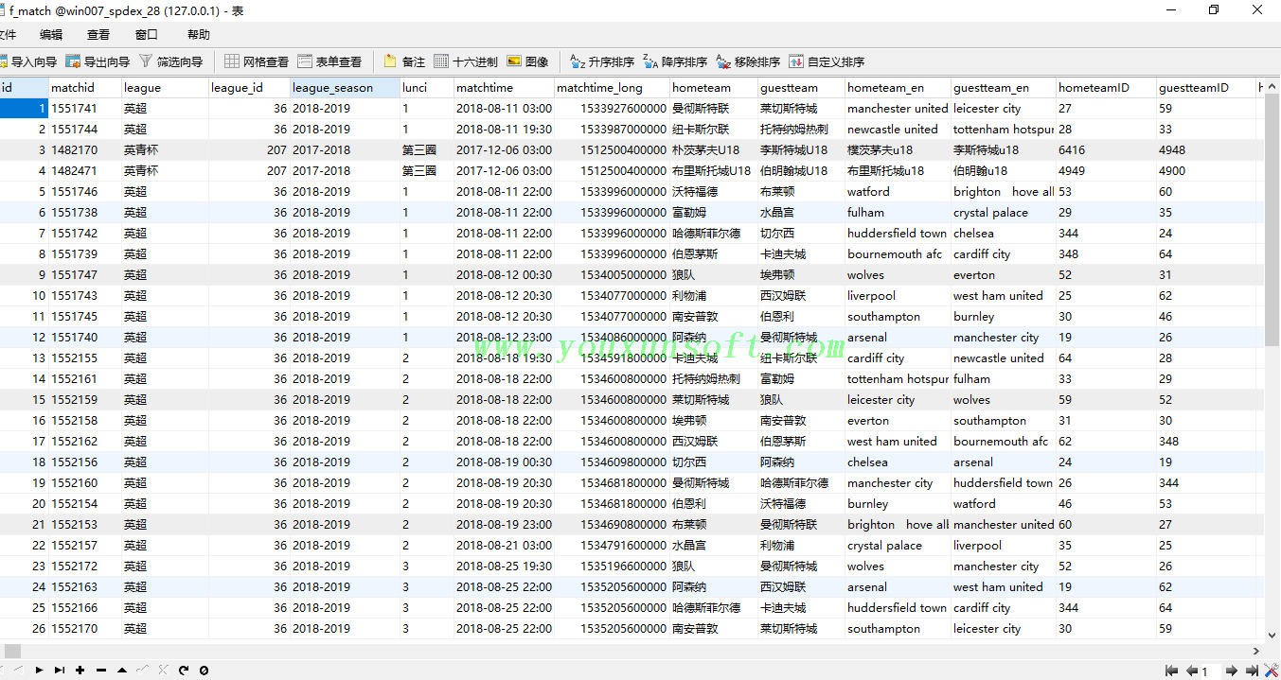Open the 备注 memo viewer
The height and width of the screenshot is (680, 1281).
pyautogui.click(x=404, y=61)
